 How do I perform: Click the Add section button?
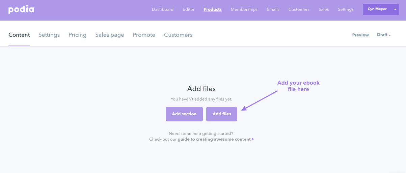(184, 114)
